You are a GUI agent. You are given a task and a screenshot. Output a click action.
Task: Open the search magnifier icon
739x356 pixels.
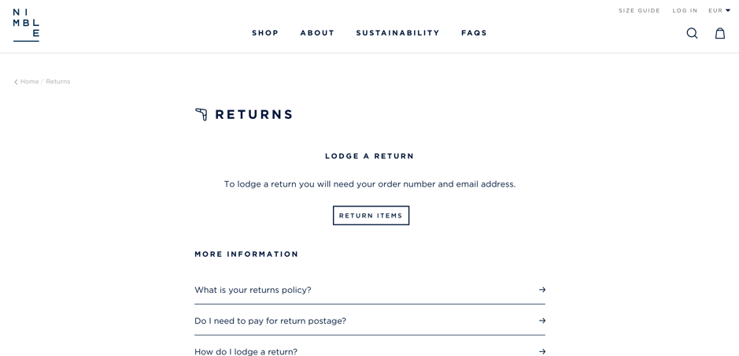click(692, 33)
